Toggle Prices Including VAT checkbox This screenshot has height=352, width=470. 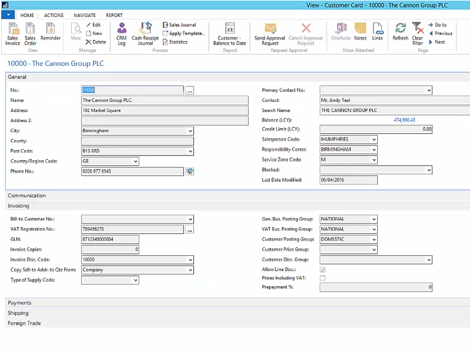323,278
